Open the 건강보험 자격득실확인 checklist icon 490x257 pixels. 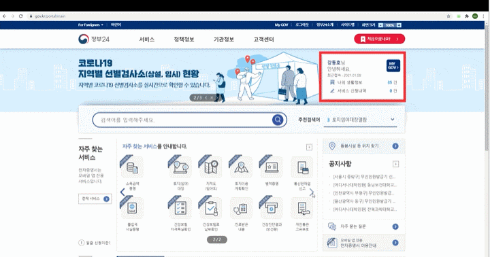(180, 208)
